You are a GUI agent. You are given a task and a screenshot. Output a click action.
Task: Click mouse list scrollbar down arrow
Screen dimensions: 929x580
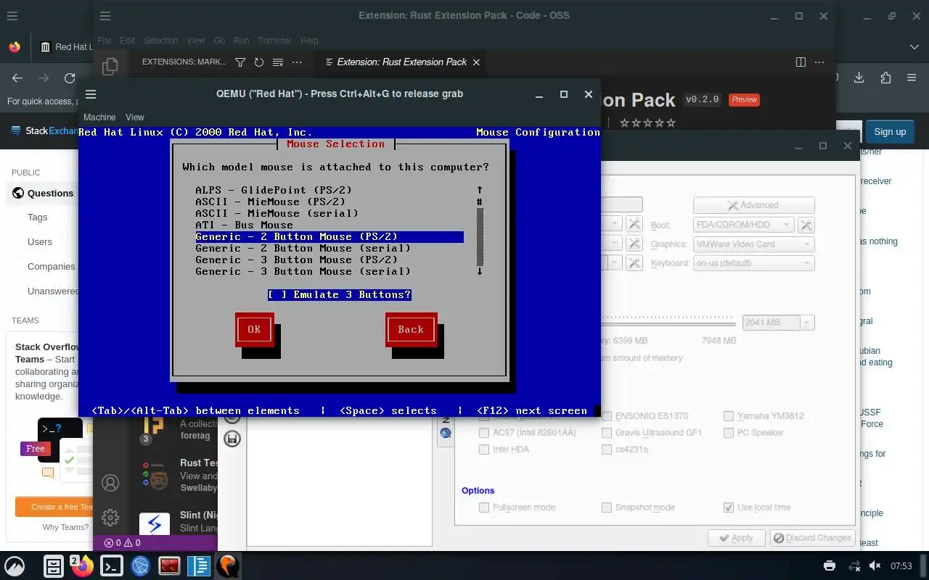480,271
